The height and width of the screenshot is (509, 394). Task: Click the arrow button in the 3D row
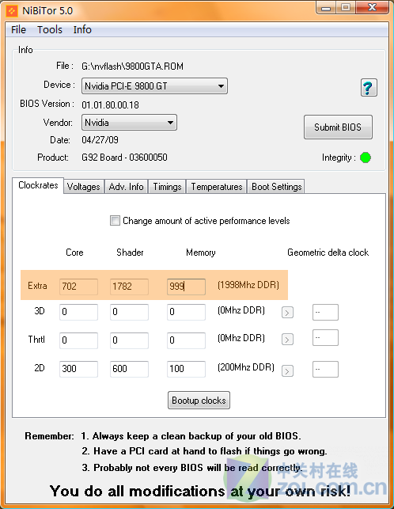pos(287,313)
